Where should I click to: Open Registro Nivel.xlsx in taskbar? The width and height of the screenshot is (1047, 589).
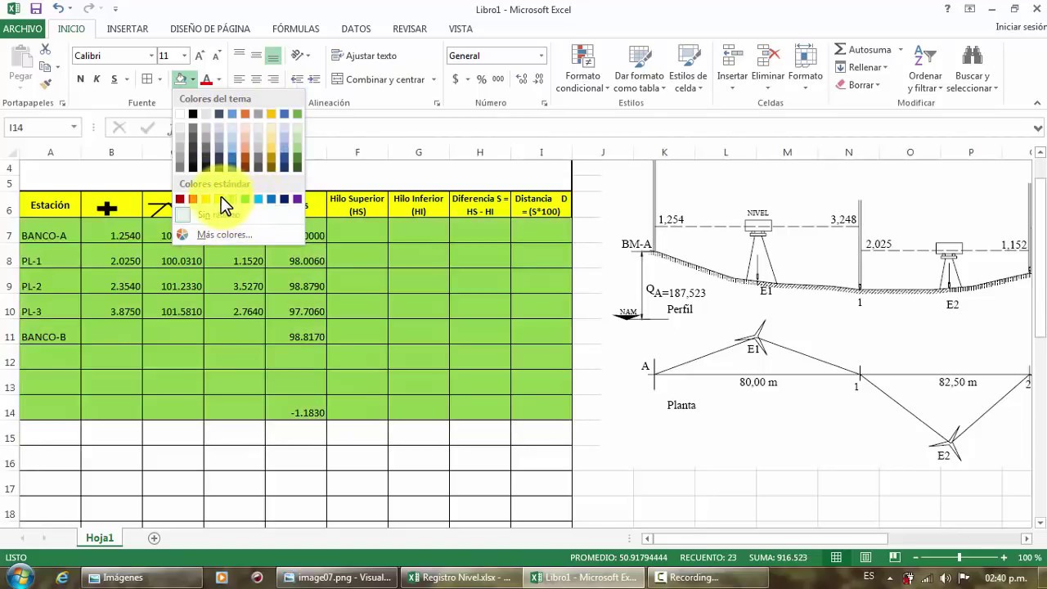461,578
